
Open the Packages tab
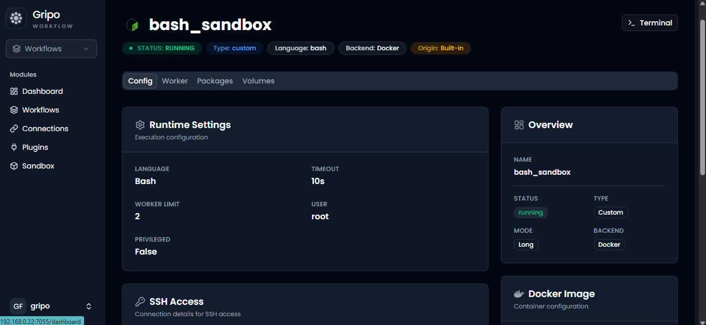tap(215, 81)
